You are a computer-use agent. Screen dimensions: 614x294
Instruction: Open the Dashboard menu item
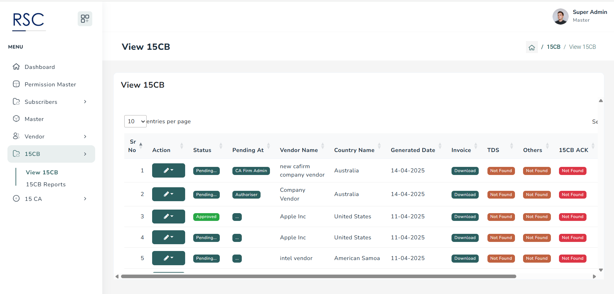point(39,67)
